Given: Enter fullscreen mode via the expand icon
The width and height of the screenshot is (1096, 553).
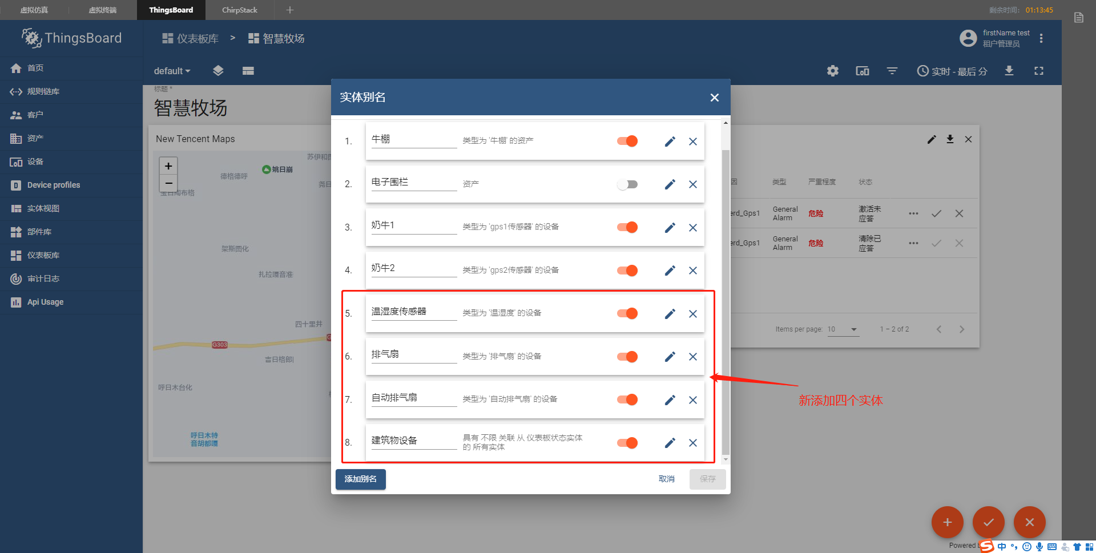Looking at the screenshot, I should [1038, 71].
